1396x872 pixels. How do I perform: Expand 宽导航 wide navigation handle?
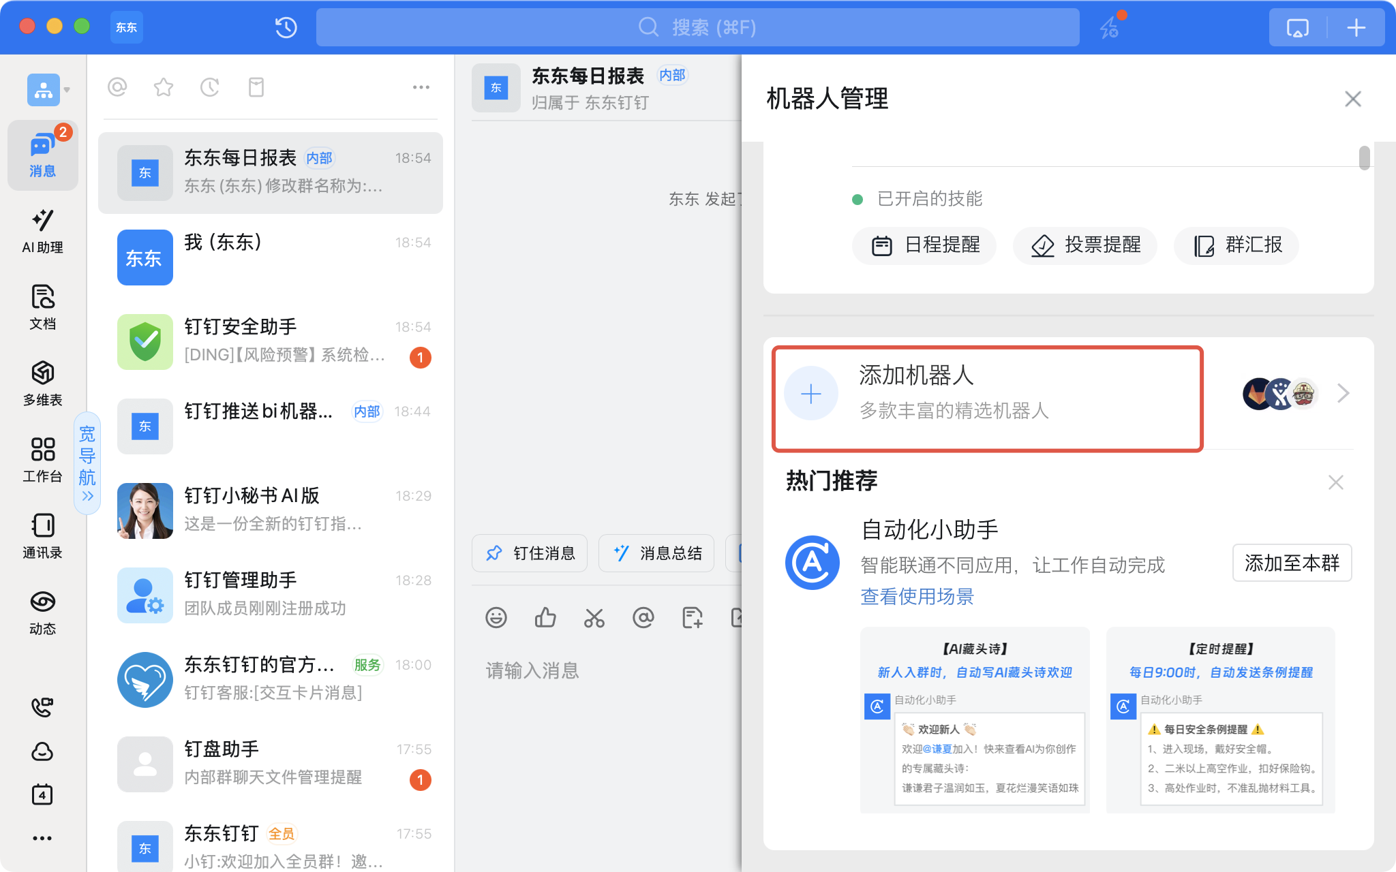87,463
